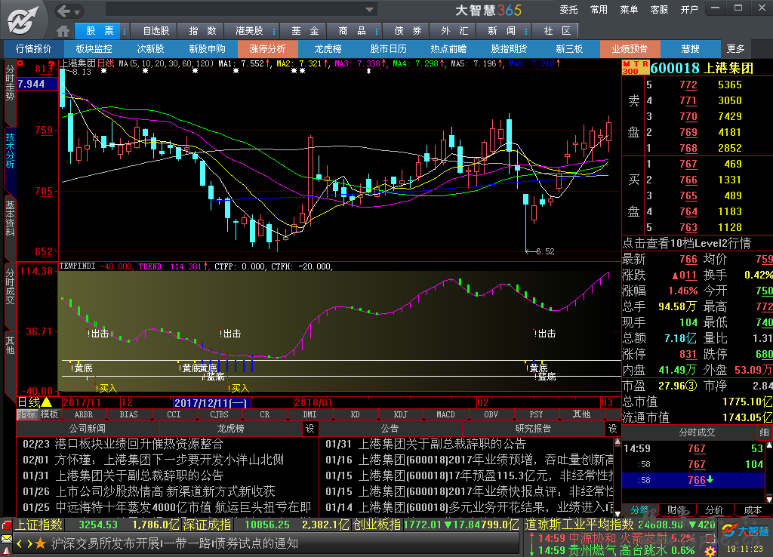
Task: Click the magenta gear icon at bottom right
Action: pyautogui.click(x=710, y=551)
